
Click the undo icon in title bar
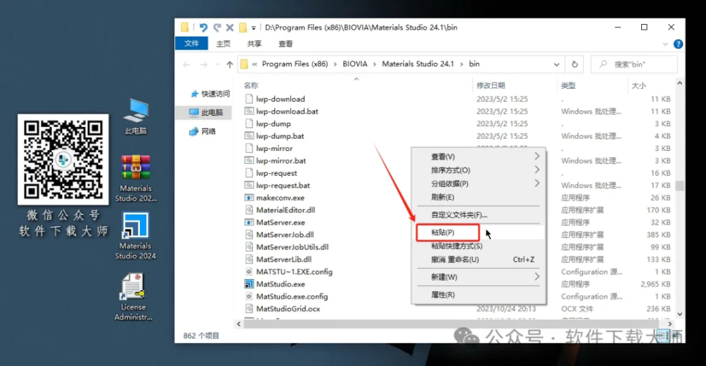pos(203,28)
